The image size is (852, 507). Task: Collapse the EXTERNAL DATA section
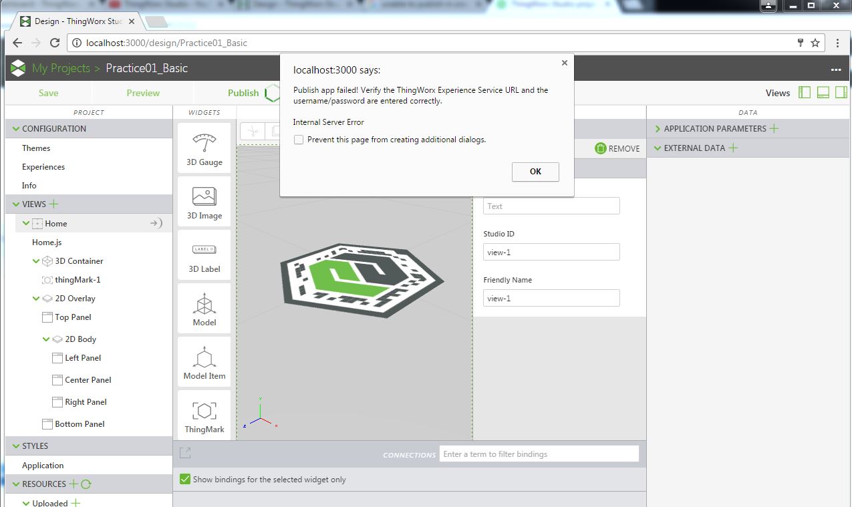pyautogui.click(x=658, y=148)
